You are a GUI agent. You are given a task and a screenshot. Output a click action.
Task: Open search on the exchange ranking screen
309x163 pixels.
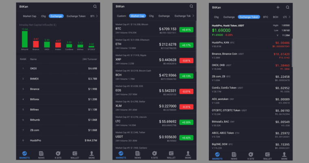95,7
